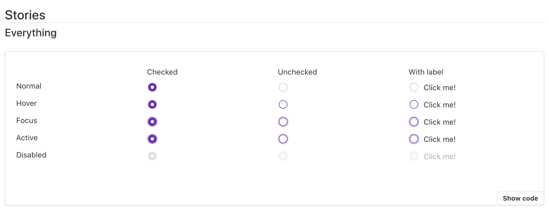Choose the Active unchecked radio button
549x210 pixels.
click(x=283, y=139)
